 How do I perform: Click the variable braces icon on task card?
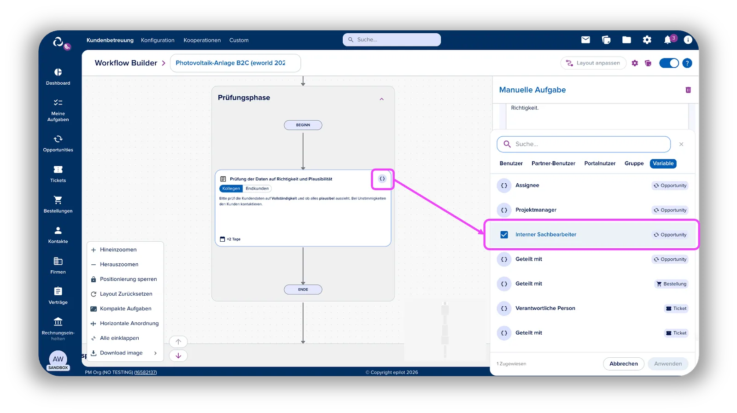pos(382,179)
